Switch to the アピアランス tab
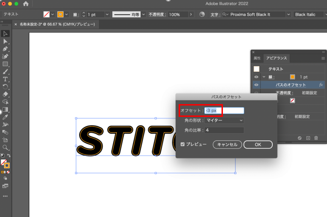The width and height of the screenshot is (327, 217). pos(276,58)
